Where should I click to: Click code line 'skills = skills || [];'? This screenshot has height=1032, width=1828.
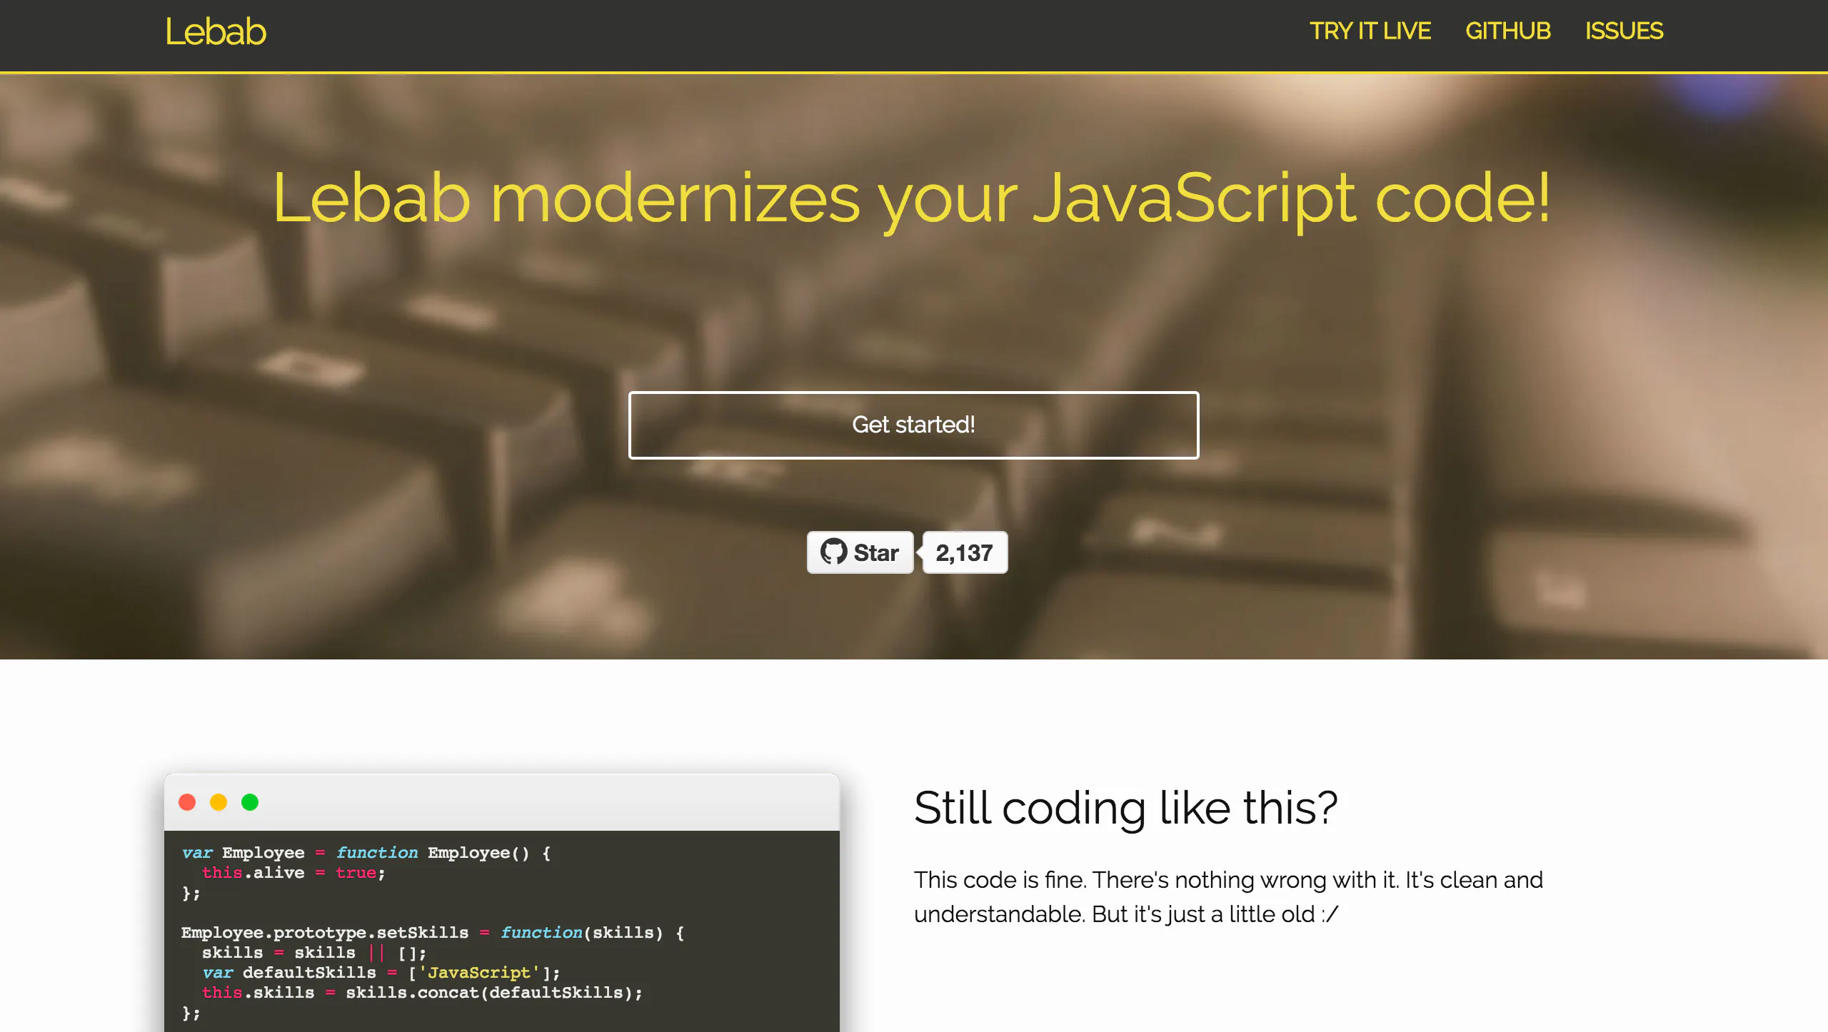click(314, 953)
